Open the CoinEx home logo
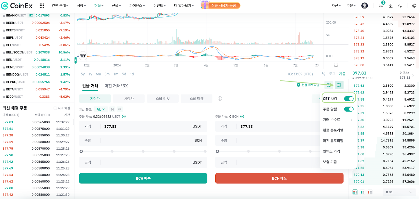Image resolution: width=419 pixels, height=199 pixels. 17,5
